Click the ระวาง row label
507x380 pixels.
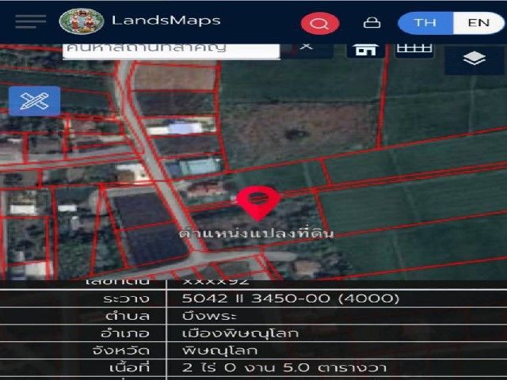point(127,298)
